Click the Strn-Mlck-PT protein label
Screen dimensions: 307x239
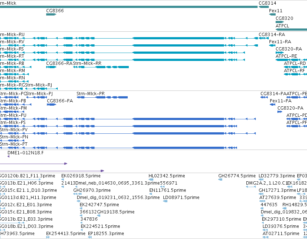[14, 144]
